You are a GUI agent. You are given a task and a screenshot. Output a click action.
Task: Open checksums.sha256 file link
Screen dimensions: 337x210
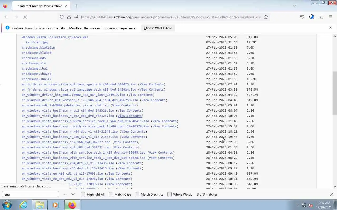click(37, 74)
